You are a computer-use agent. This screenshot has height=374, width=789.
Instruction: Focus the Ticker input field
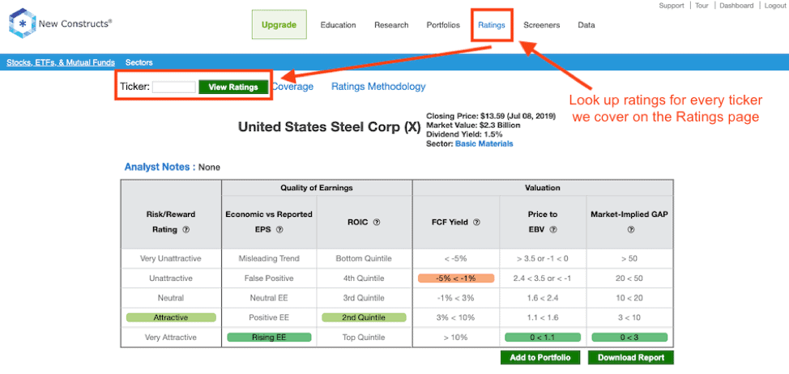tap(173, 87)
